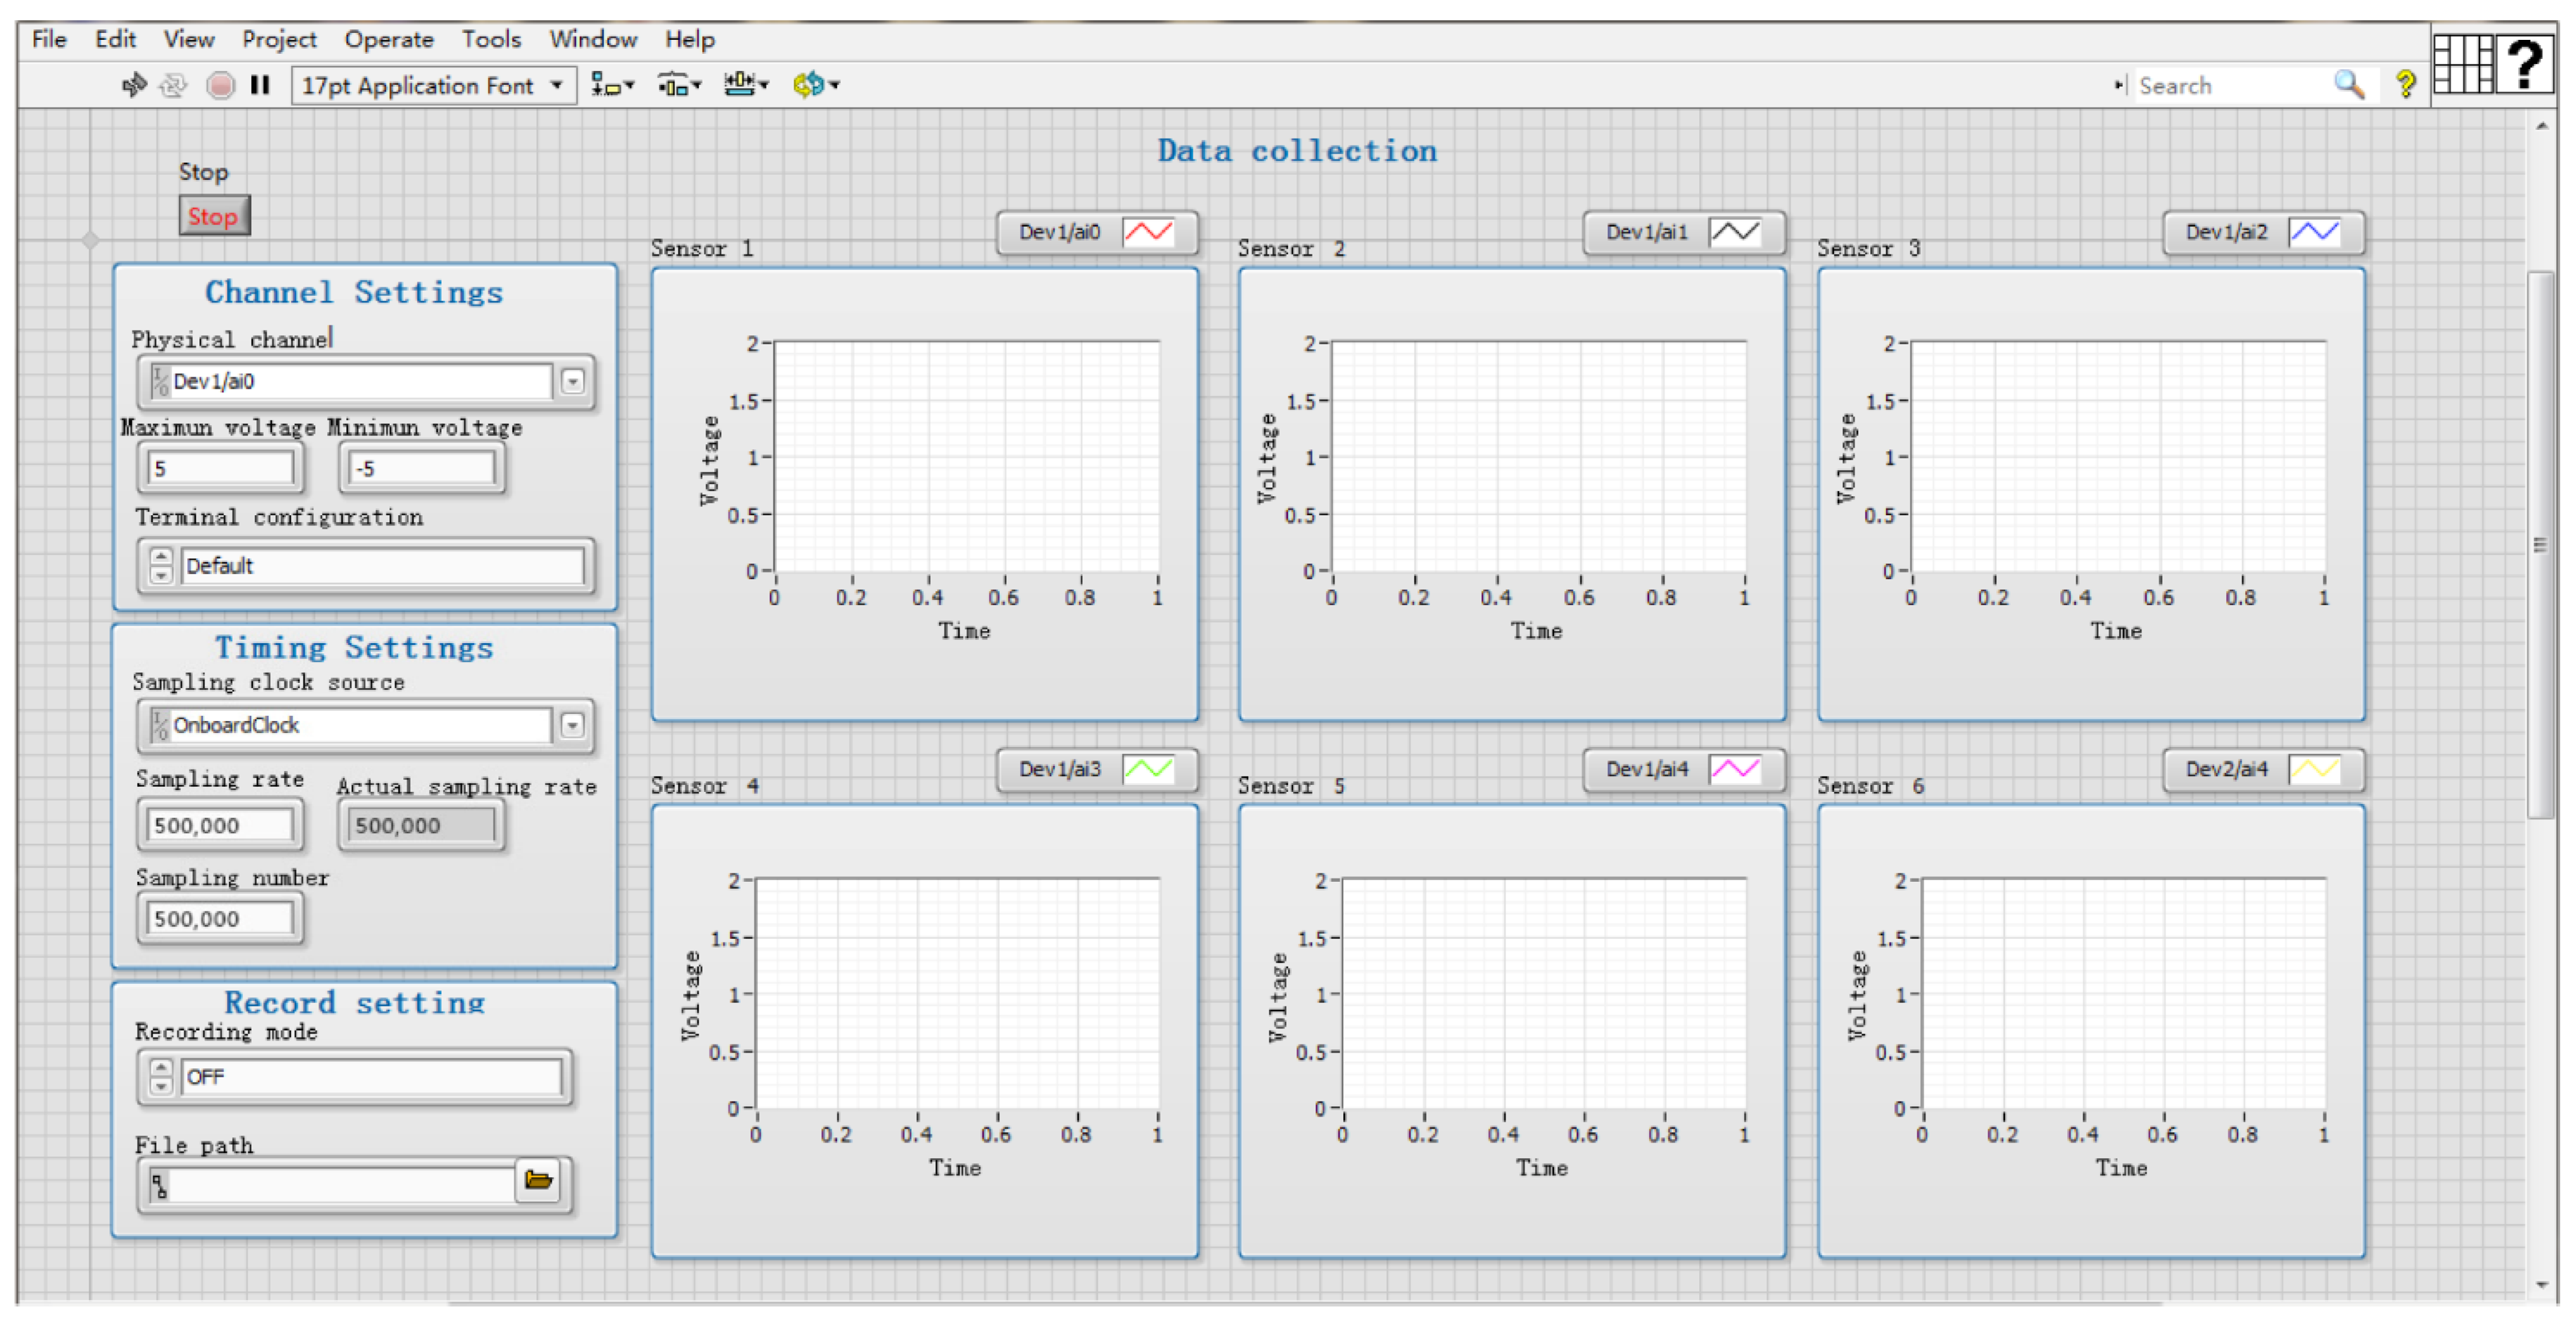Open the Tools menu

pos(490,40)
